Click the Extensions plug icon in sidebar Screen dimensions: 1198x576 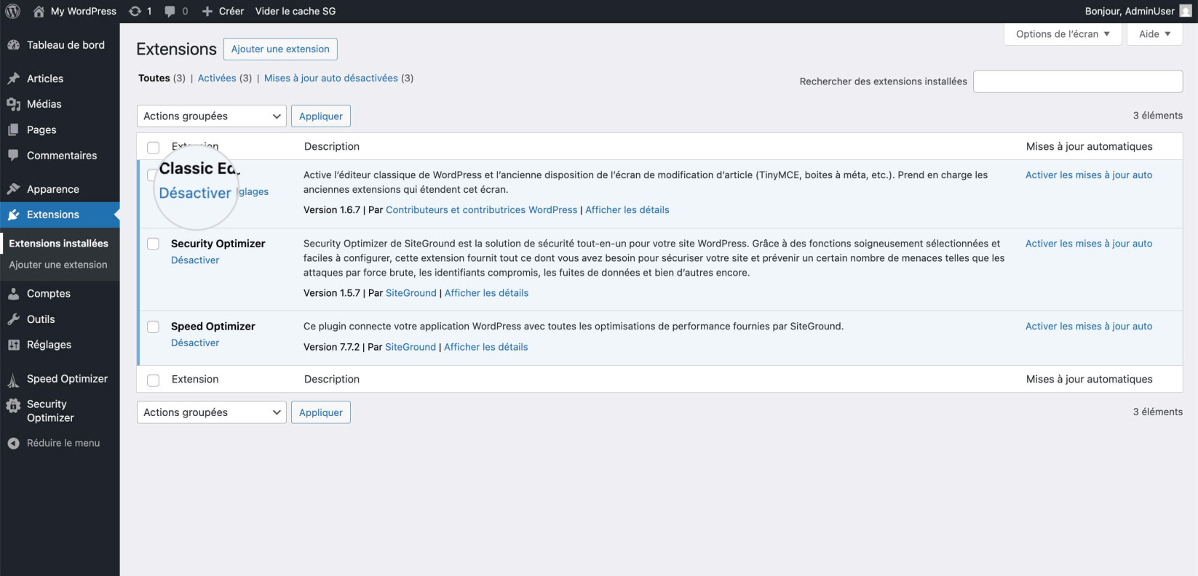13,215
